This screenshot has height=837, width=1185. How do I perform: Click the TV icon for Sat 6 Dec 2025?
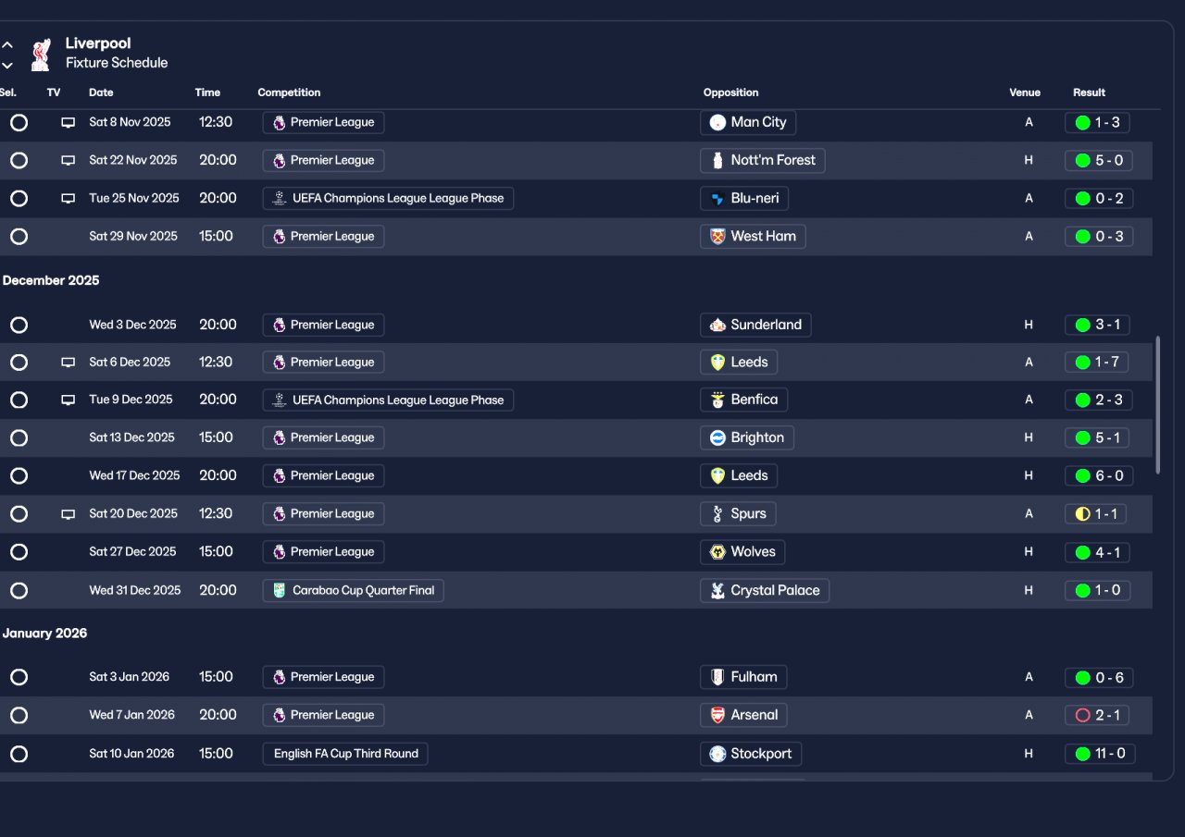point(69,363)
